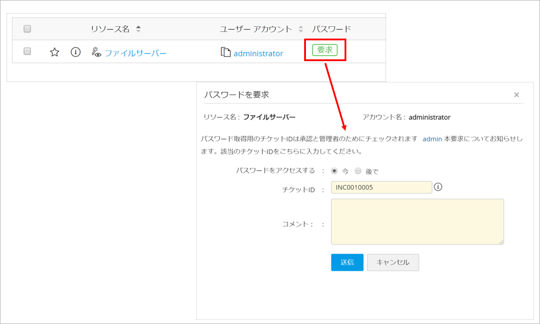Open the ファイルサーバー resource link
The height and width of the screenshot is (324, 540).
coord(135,53)
